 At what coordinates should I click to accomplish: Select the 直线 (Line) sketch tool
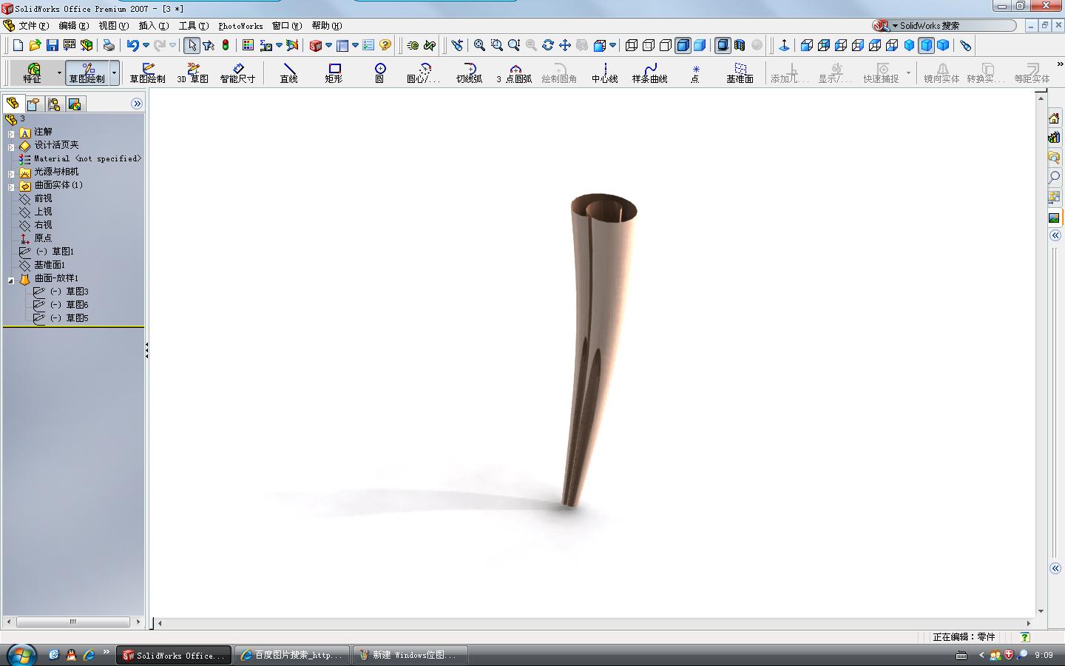[x=288, y=73]
